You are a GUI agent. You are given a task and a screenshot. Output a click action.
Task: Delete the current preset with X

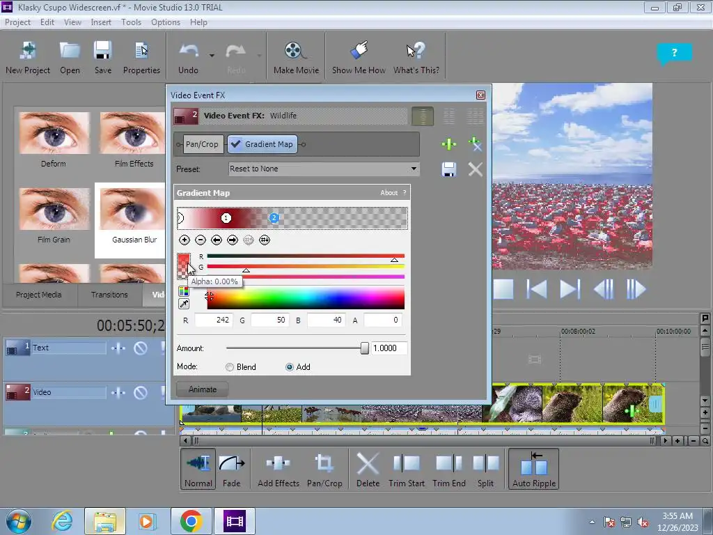coord(475,169)
